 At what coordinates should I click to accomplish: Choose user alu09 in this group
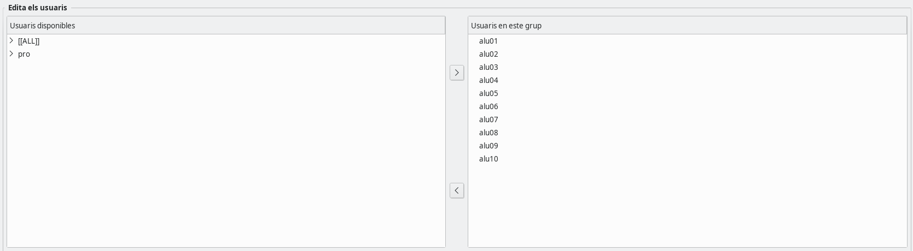pyautogui.click(x=489, y=146)
